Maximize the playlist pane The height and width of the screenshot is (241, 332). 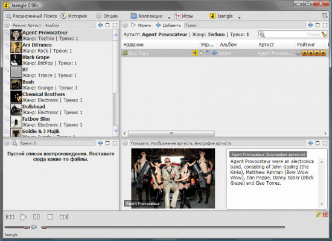click(107, 143)
